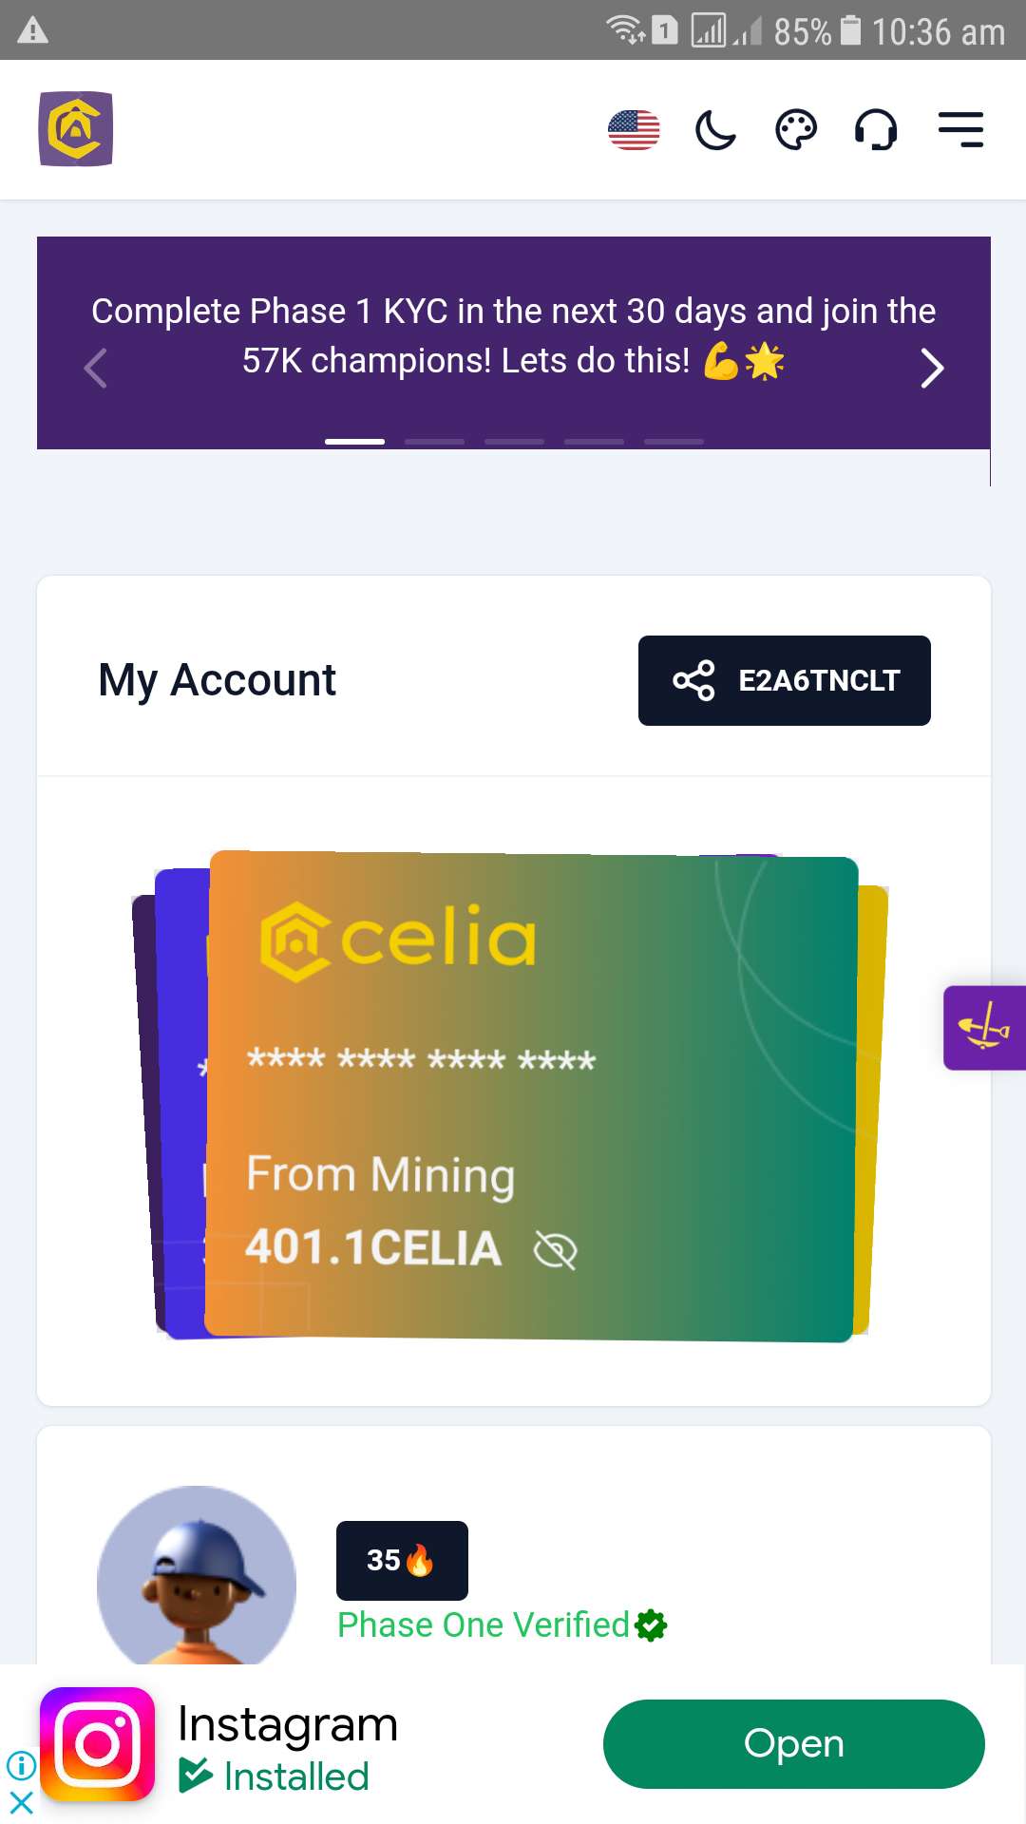1026x1824 pixels.
Task: Select the From Mining Celia card
Action: pos(532,1092)
